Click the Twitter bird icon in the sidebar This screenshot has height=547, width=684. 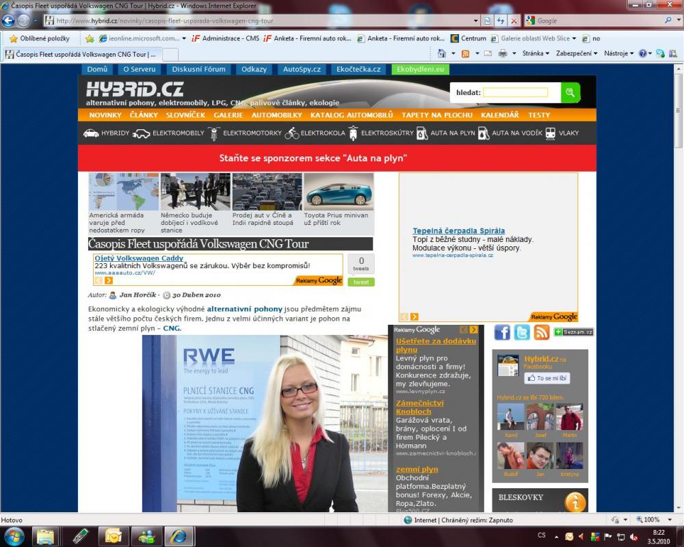522,332
